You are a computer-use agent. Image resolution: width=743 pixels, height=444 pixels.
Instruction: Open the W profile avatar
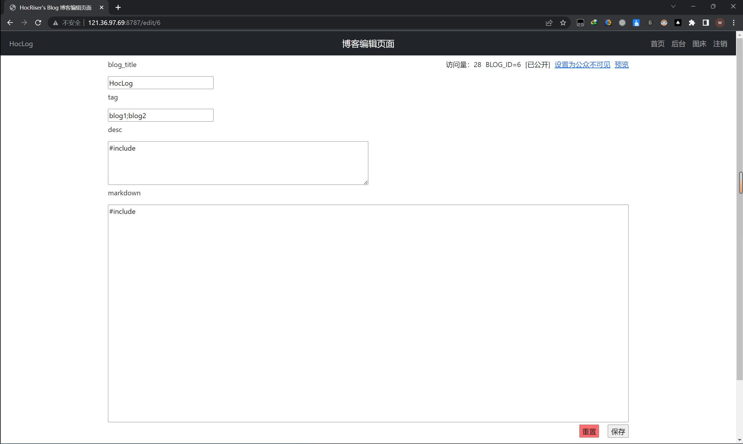tap(720, 23)
